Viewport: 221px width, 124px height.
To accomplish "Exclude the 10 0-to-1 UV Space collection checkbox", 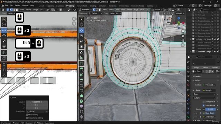I will point(212,39).
